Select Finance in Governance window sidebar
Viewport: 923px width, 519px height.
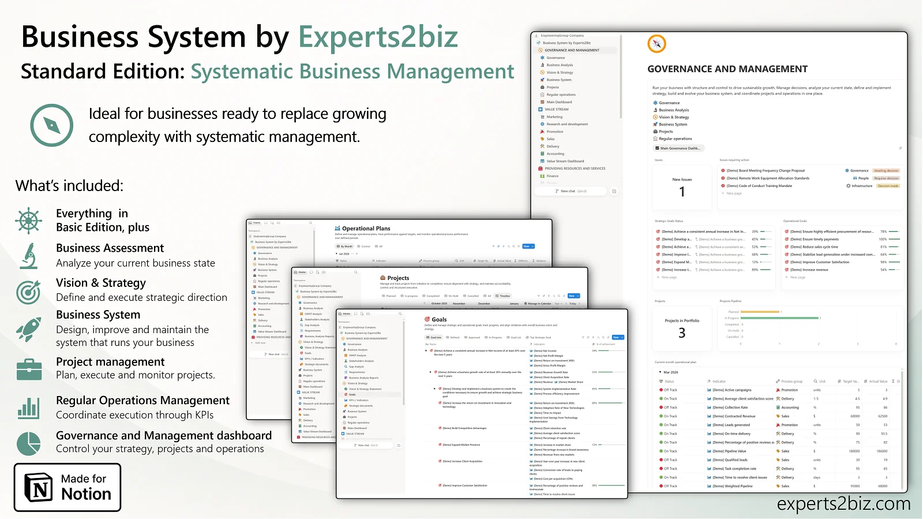pos(552,176)
